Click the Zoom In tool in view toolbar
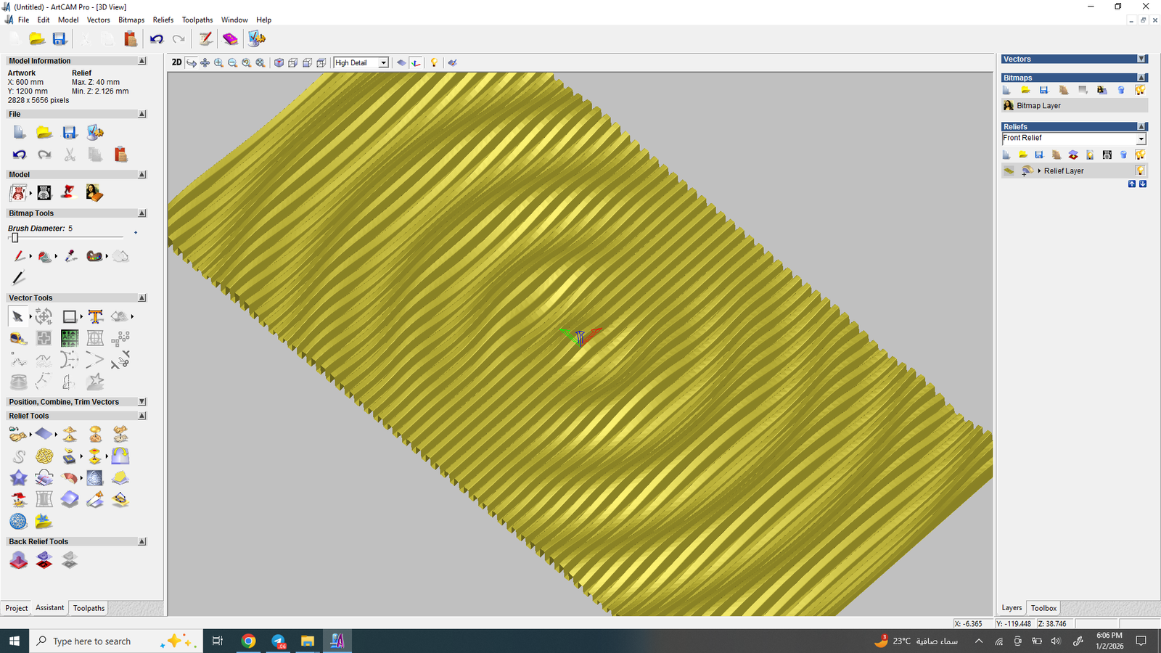Screen dimensions: 1161x653 (218, 63)
